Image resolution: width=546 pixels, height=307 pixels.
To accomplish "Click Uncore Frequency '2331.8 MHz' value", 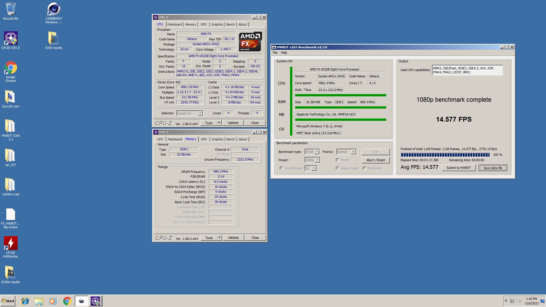I will tap(245, 159).
